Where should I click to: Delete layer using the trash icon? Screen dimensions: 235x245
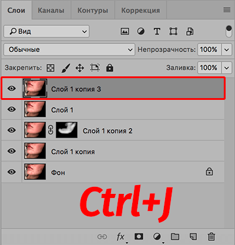coord(211,237)
